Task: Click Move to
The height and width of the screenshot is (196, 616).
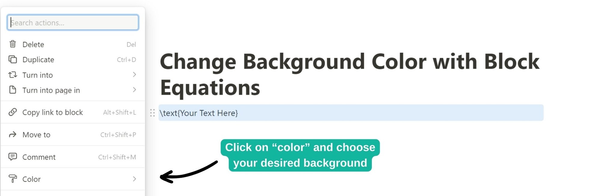Action: click(x=36, y=135)
